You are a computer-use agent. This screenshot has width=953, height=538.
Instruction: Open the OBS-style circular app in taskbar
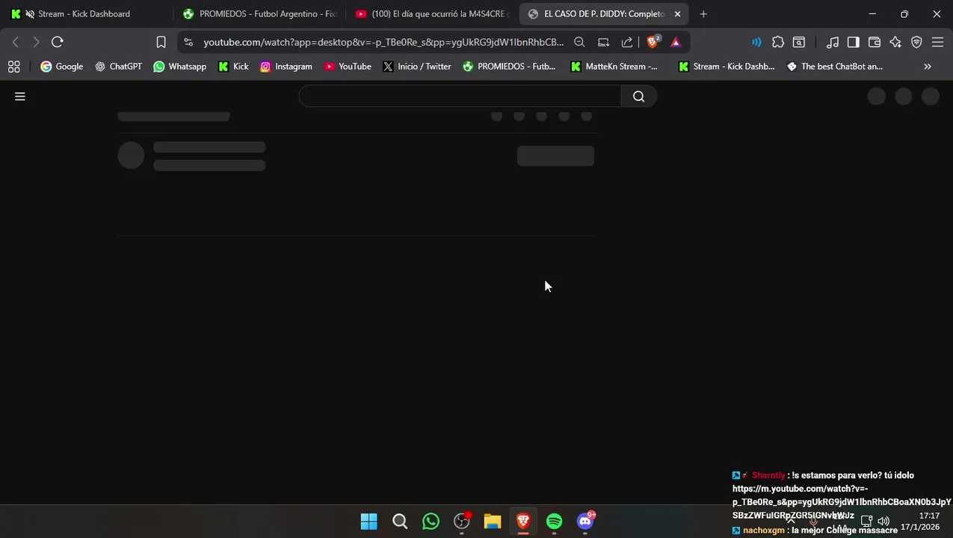462,522
